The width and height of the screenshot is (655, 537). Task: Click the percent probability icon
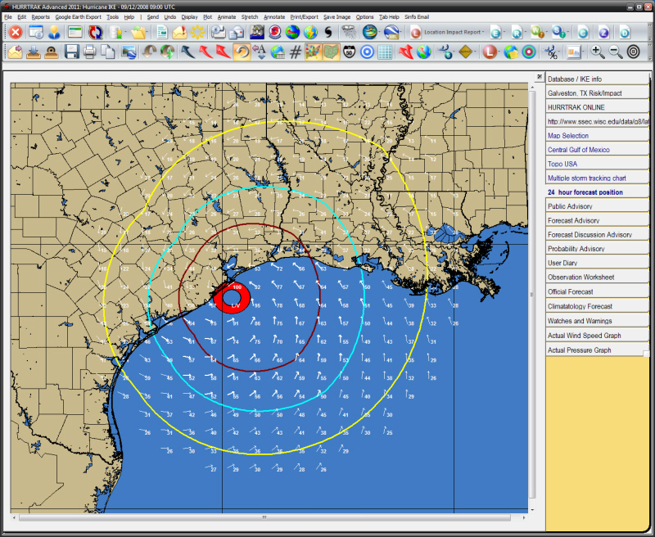[552, 52]
